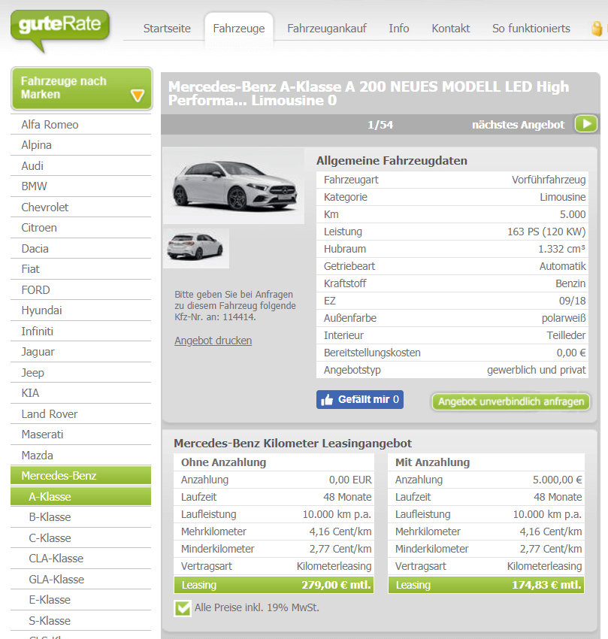Viewport: 608px width, 639px height.
Task: Select the rear view car thumbnail
Action: (x=196, y=248)
